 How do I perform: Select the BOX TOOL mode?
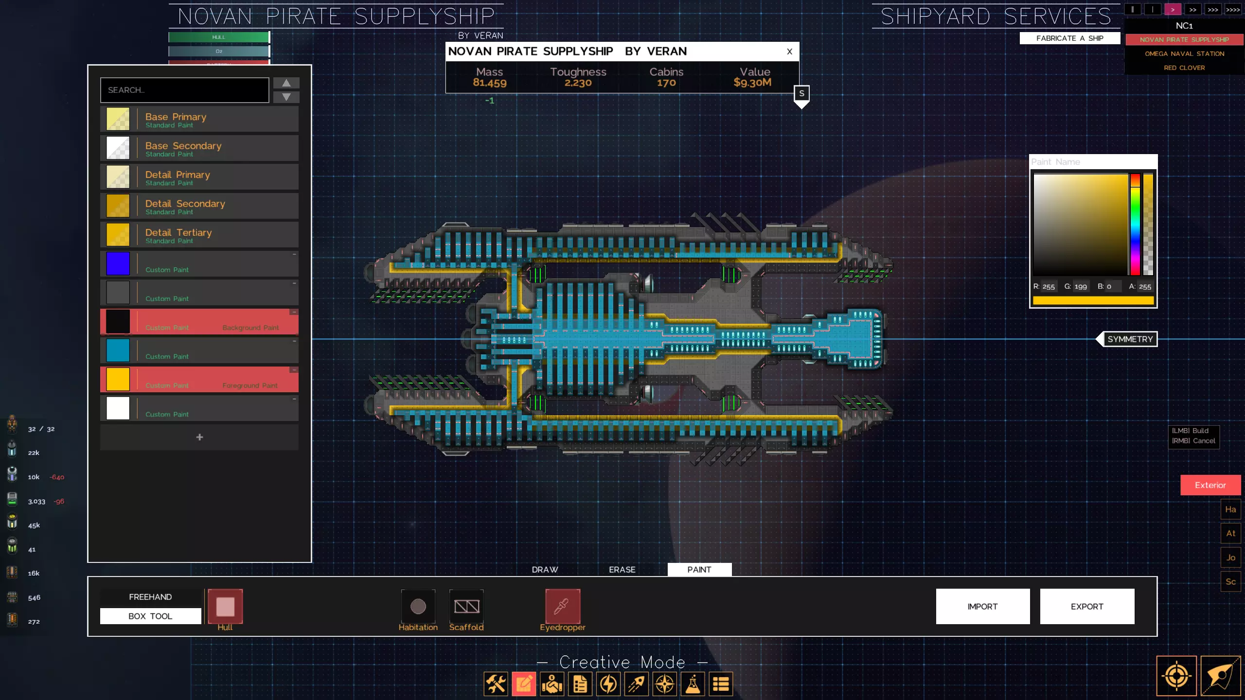(x=150, y=616)
